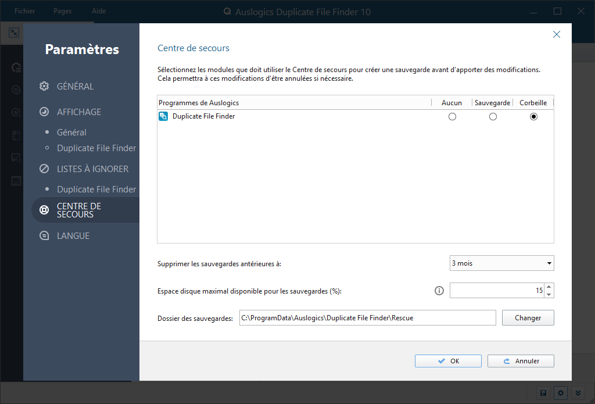Image resolution: width=595 pixels, height=404 pixels.
Task: Close the Paramètres dialog with the X
Action: coord(557,34)
